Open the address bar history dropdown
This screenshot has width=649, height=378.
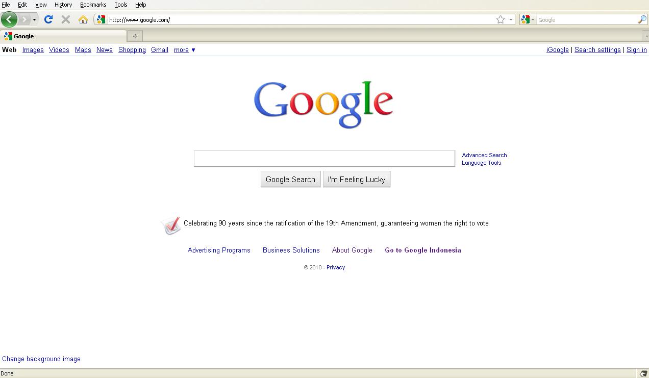point(511,20)
